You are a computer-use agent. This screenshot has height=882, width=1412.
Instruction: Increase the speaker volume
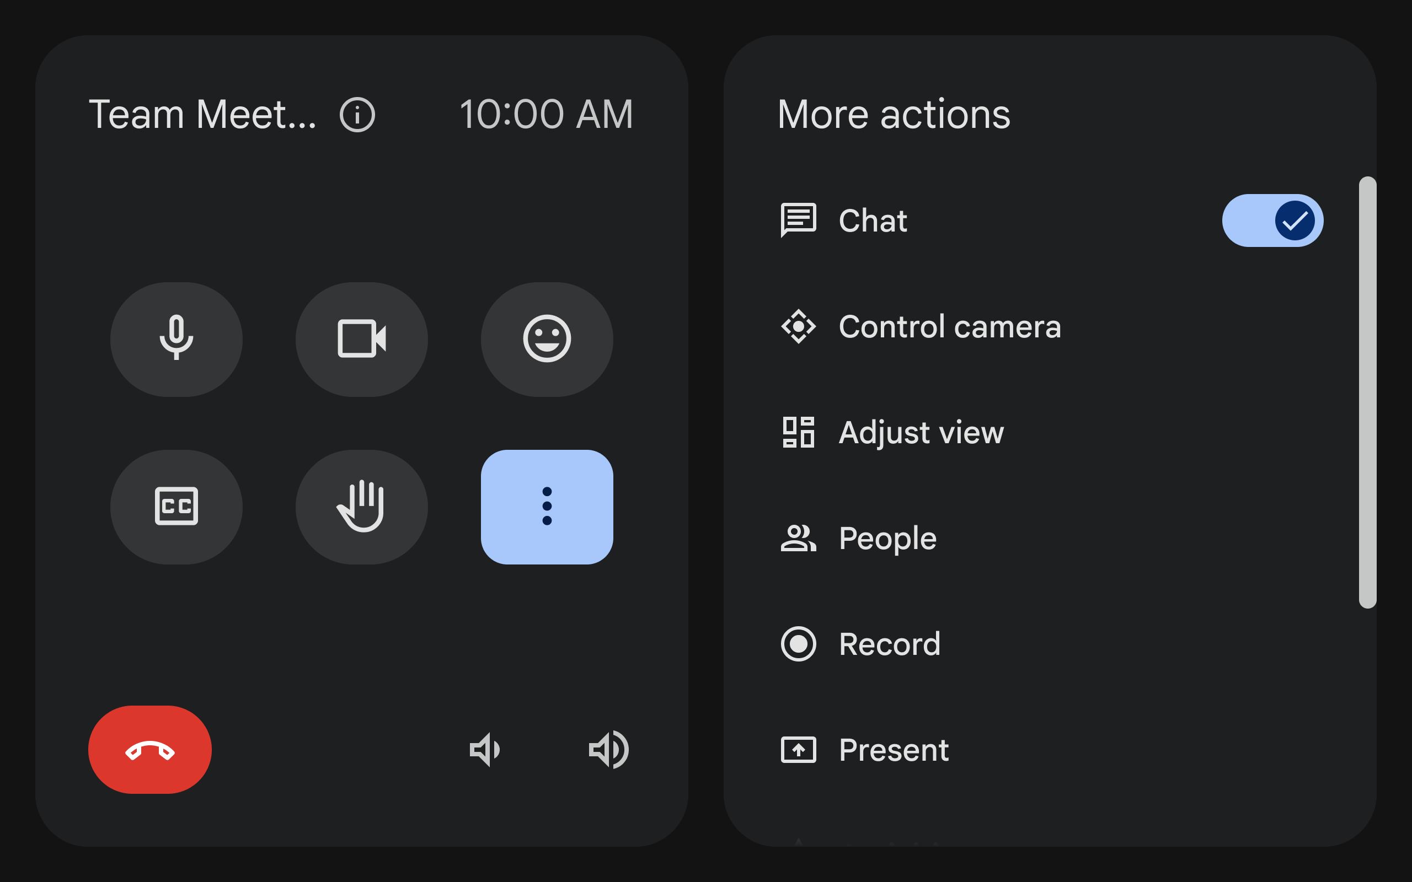[x=608, y=750]
